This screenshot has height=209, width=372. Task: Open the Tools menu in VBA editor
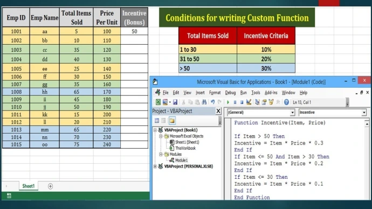(x=256, y=93)
